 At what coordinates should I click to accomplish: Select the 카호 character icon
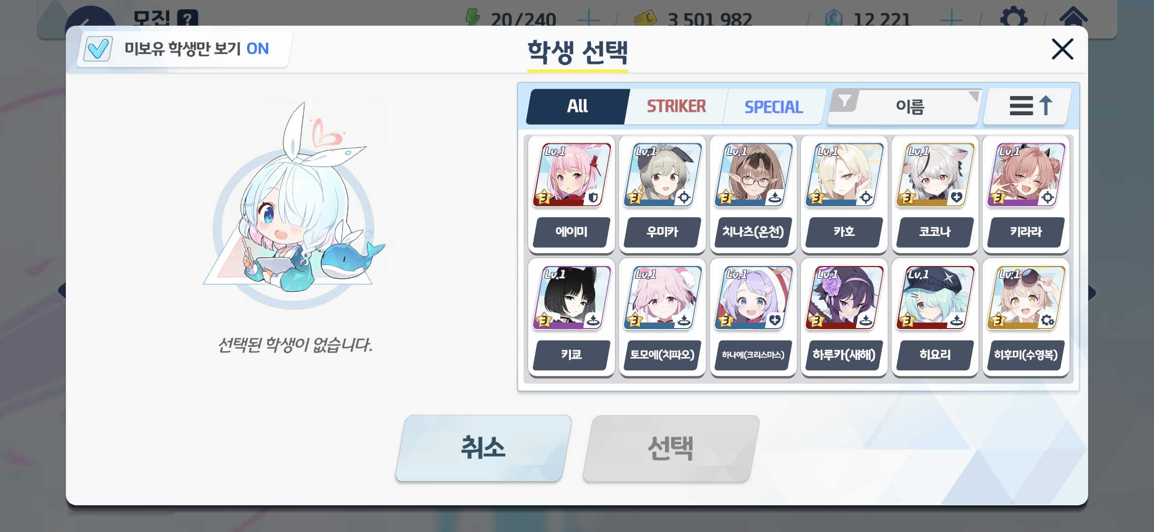click(844, 175)
